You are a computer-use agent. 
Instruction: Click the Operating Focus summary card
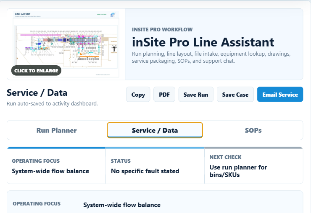tap(56, 166)
